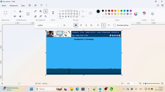165x92 pixels.
Task: Pick the yellow color swatch
Action: pos(118,11)
